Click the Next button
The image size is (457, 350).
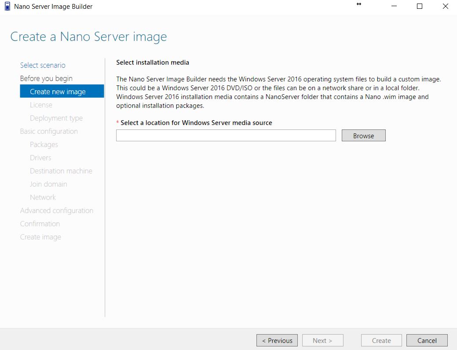tap(323, 340)
